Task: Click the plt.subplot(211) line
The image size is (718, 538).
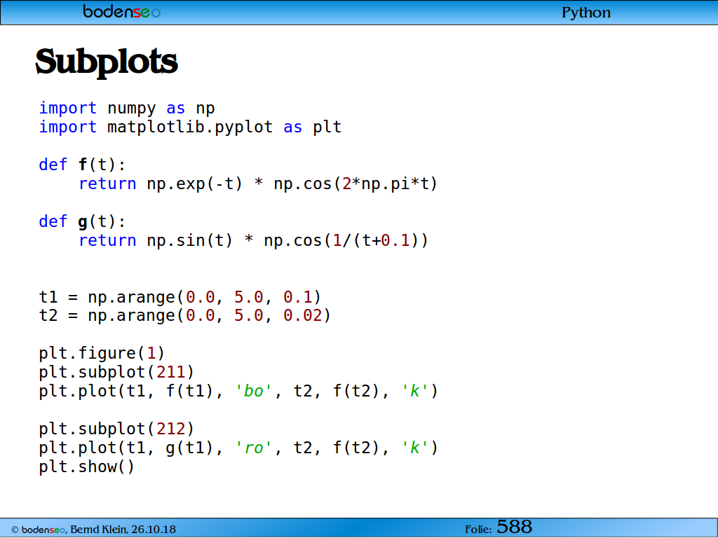Action: click(x=116, y=373)
